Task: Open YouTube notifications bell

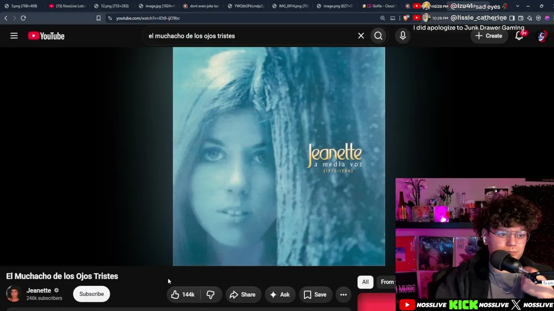Action: coord(519,36)
